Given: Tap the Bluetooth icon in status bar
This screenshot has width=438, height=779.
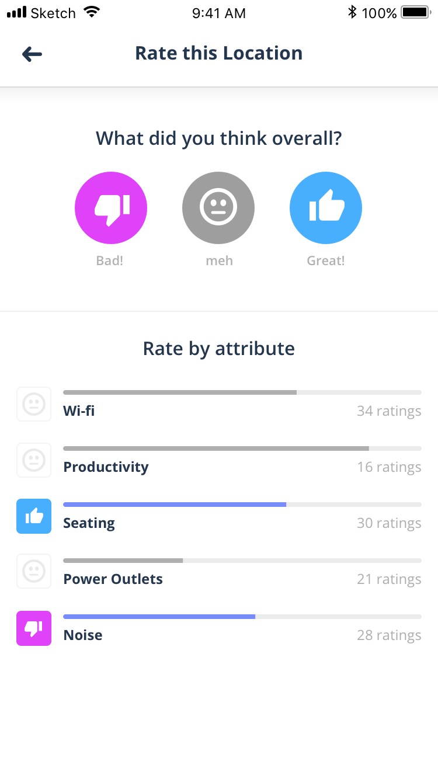Looking at the screenshot, I should [352, 12].
